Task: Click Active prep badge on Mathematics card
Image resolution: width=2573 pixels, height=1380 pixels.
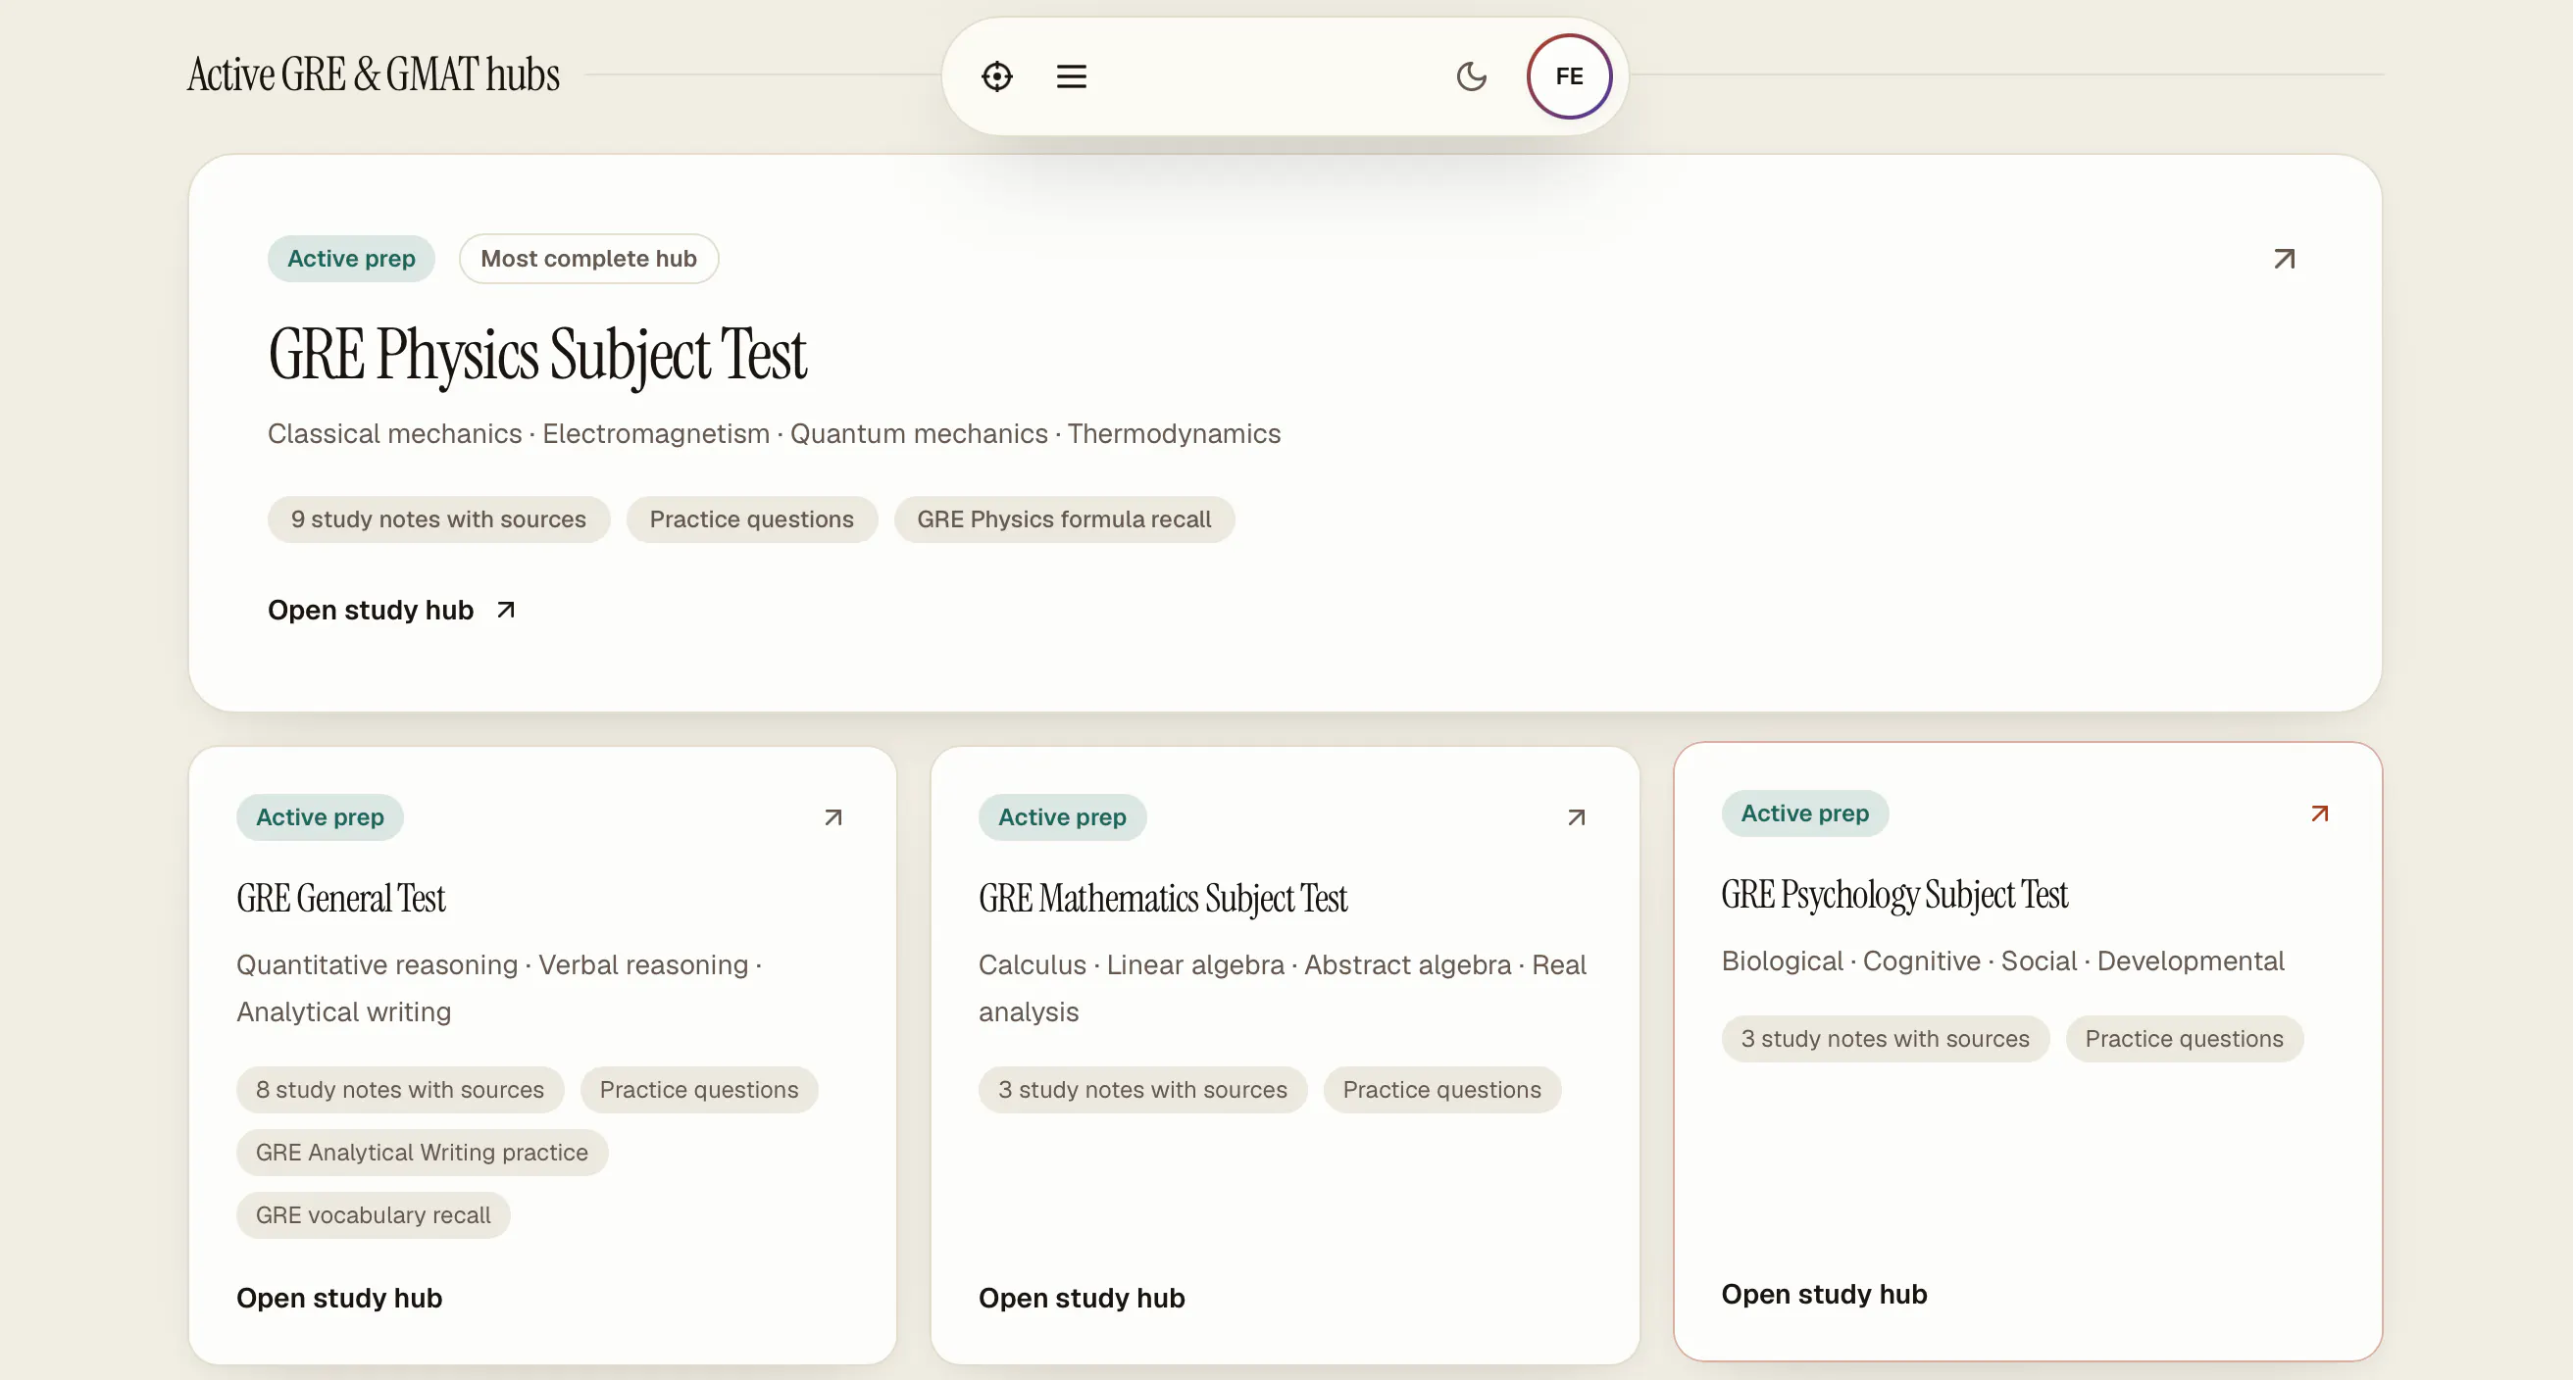Action: (x=1062, y=817)
